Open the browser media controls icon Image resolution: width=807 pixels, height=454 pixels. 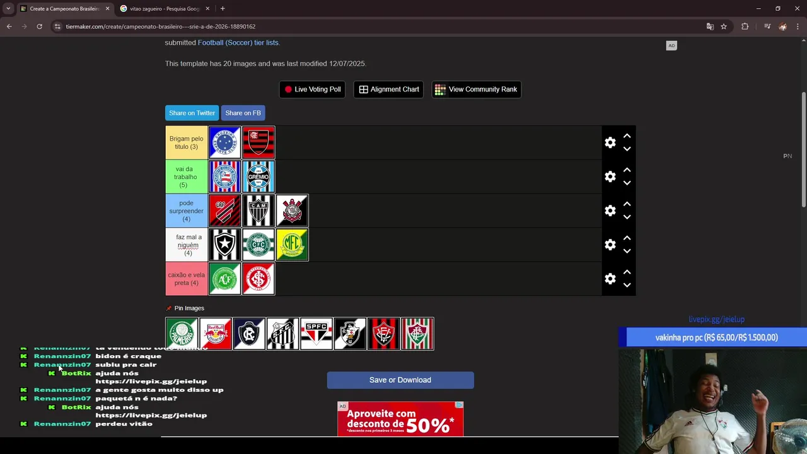tap(767, 26)
